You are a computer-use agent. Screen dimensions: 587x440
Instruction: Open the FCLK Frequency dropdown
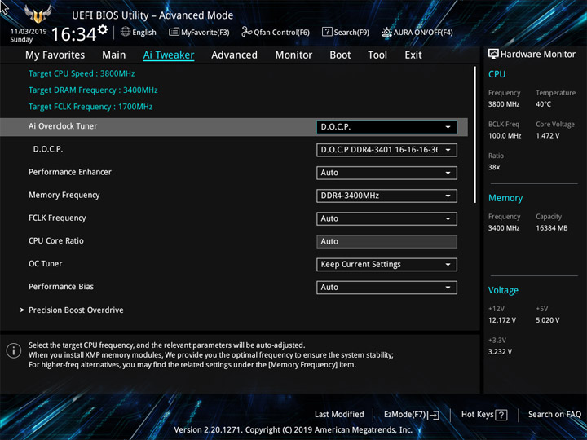[386, 218]
